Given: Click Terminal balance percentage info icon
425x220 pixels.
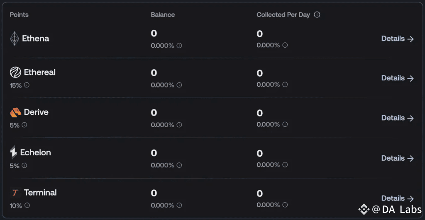Looking at the screenshot, I should point(179,205).
